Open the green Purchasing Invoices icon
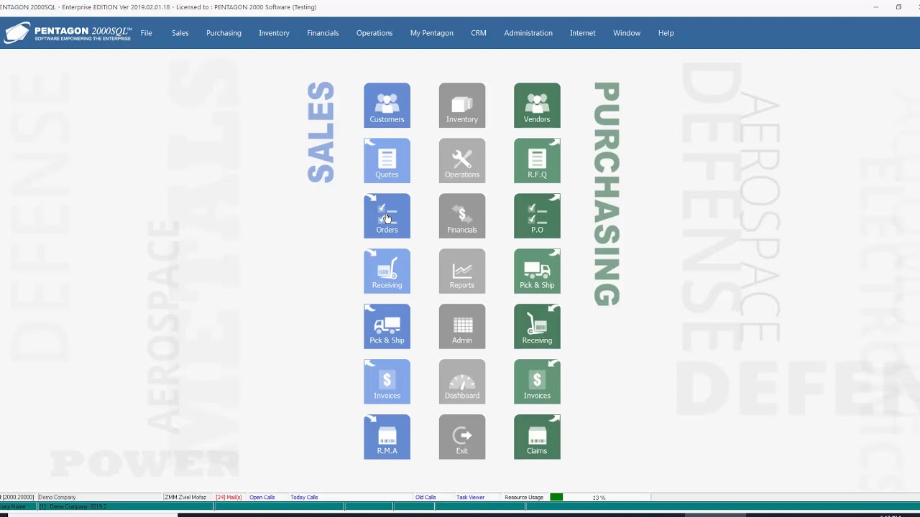920x517 pixels. (x=537, y=382)
